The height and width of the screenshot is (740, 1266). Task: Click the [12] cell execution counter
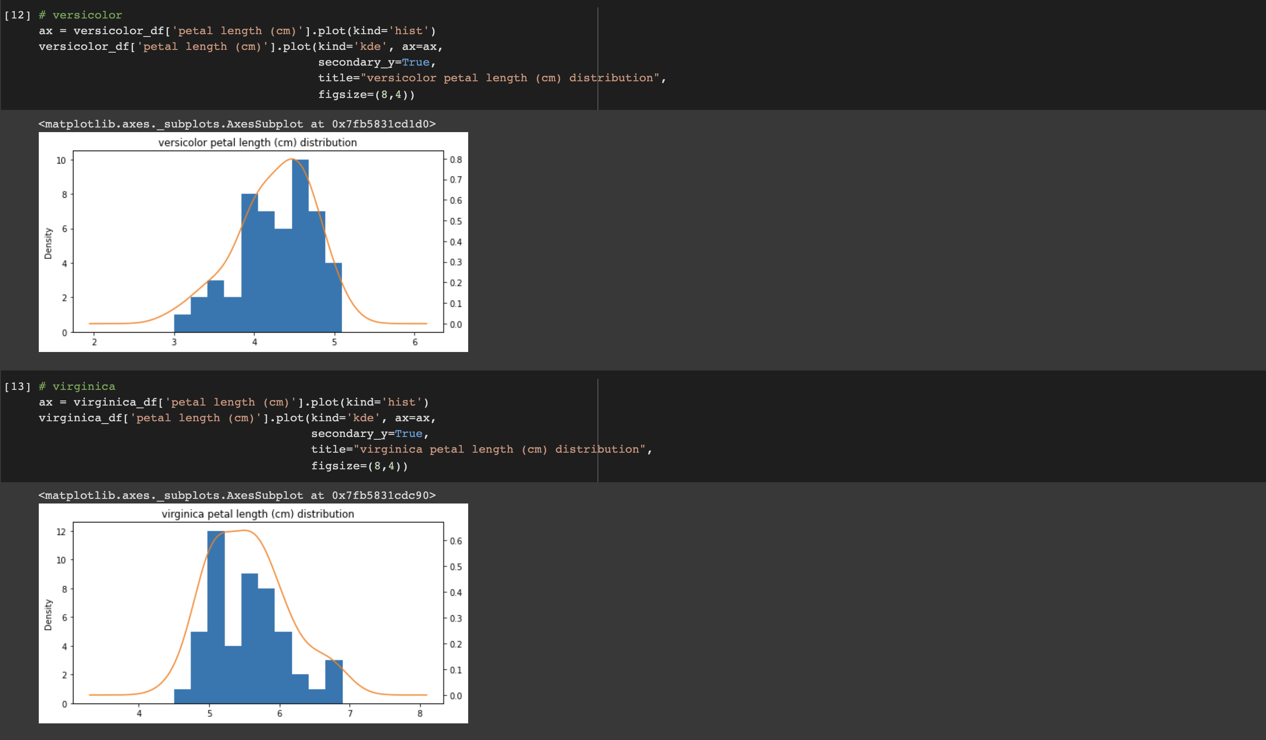tap(17, 15)
